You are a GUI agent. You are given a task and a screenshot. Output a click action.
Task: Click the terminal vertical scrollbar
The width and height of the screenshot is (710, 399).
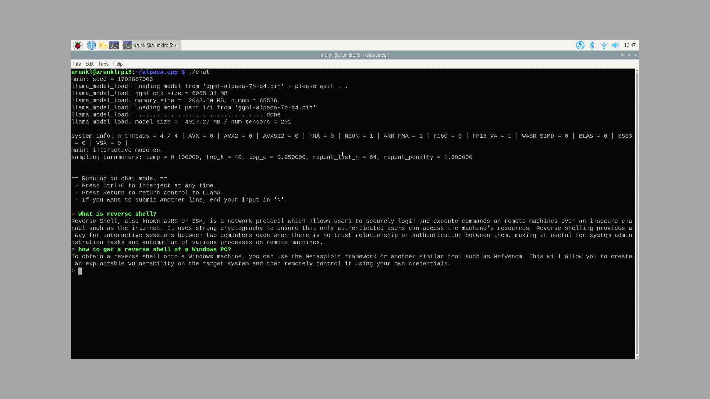pyautogui.click(x=637, y=214)
